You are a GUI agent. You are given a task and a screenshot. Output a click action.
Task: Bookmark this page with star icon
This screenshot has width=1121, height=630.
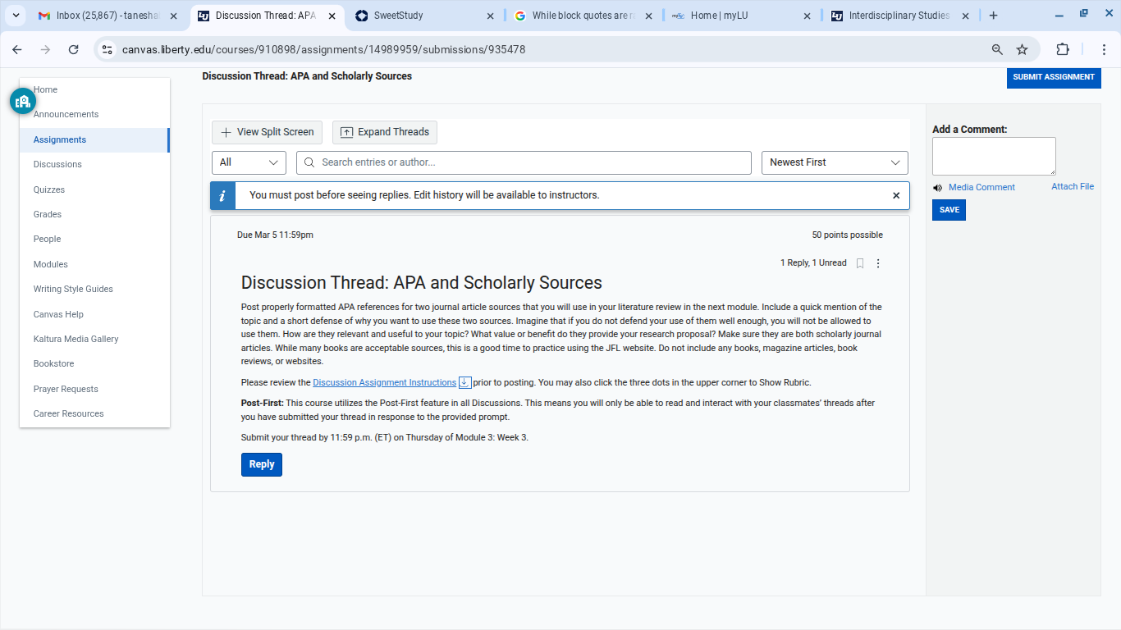tap(1022, 49)
